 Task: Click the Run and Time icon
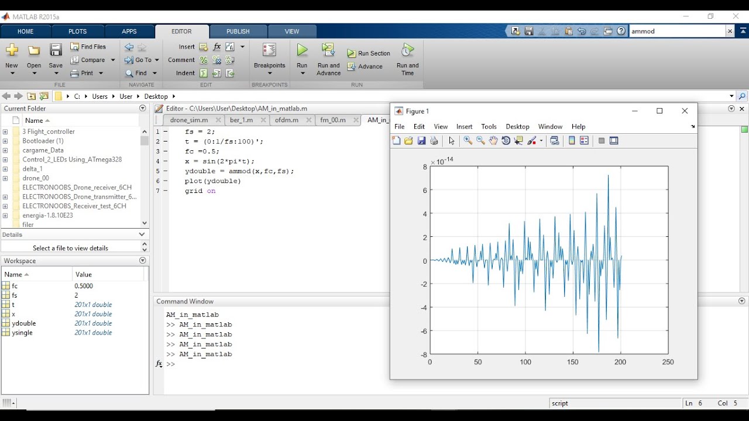pos(408,50)
